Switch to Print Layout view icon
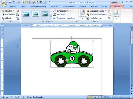The width and height of the screenshot is (133, 99). click(x=89, y=97)
